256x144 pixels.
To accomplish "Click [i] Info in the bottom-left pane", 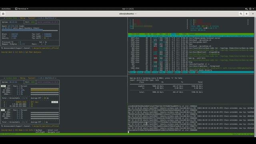I will [x=29, y=130].
